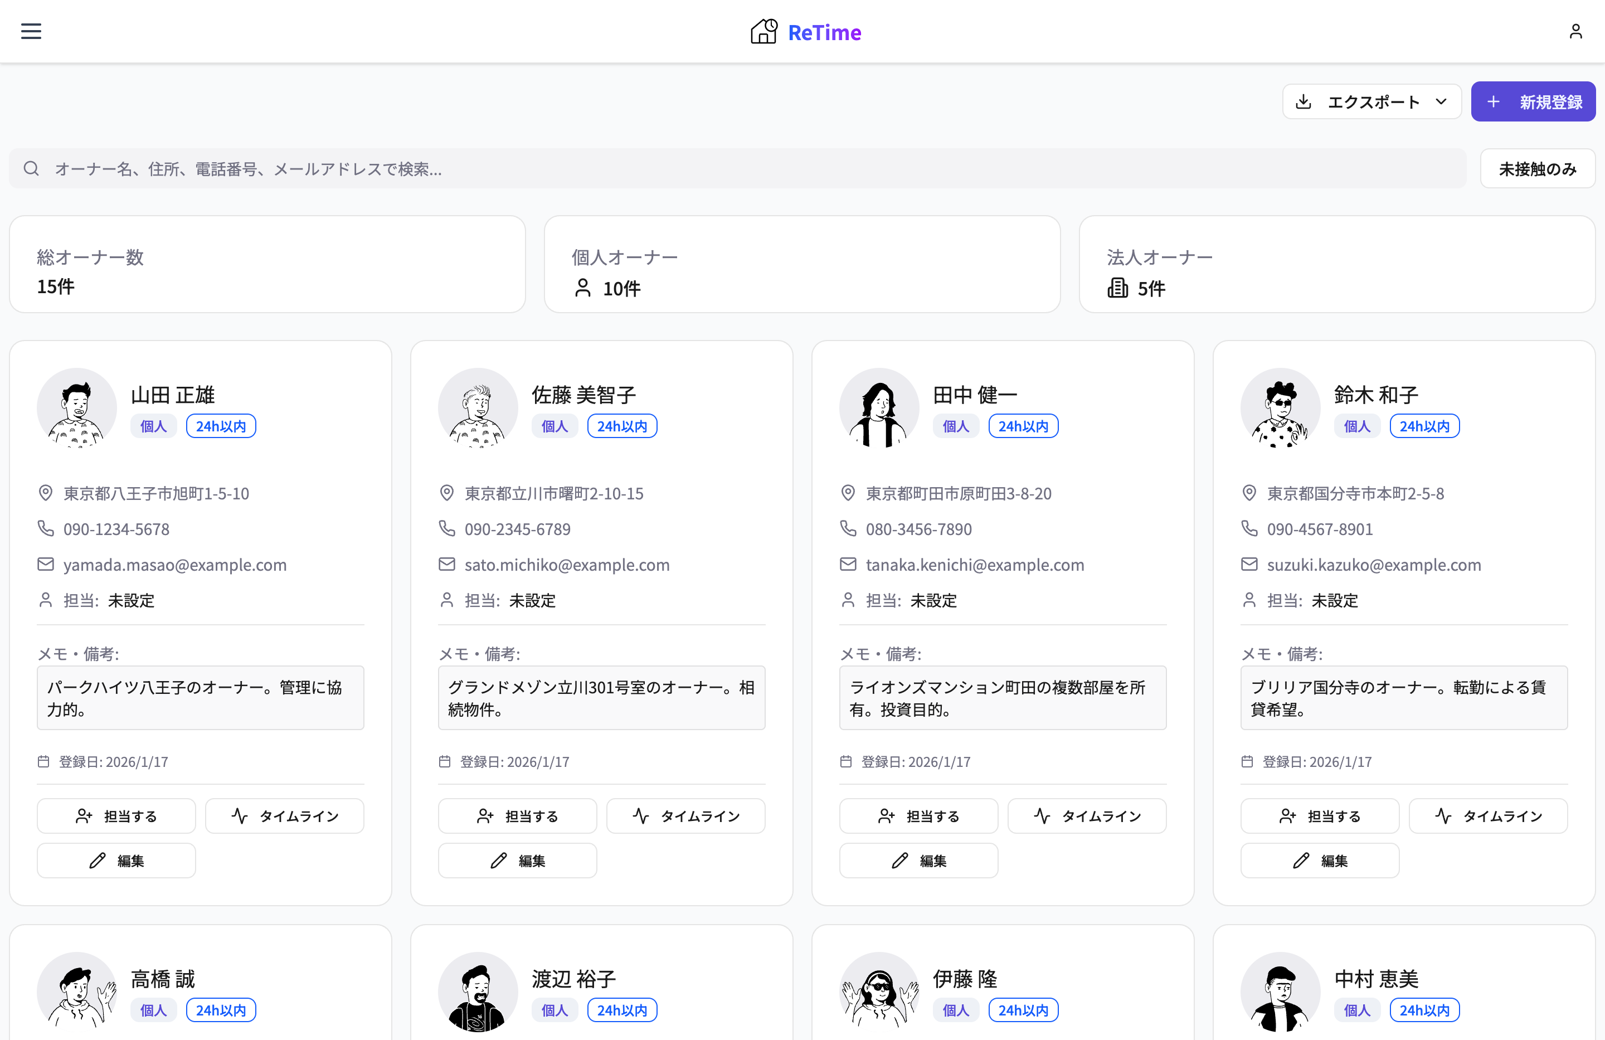1605x1040 pixels.
Task: Click the phone icon on 山田 正雄's card
Action: tap(46, 529)
